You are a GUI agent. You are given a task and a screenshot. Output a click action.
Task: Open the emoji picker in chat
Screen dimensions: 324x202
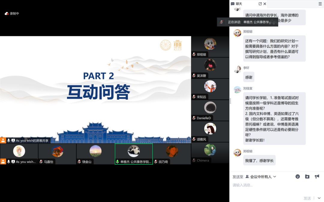click(x=298, y=177)
